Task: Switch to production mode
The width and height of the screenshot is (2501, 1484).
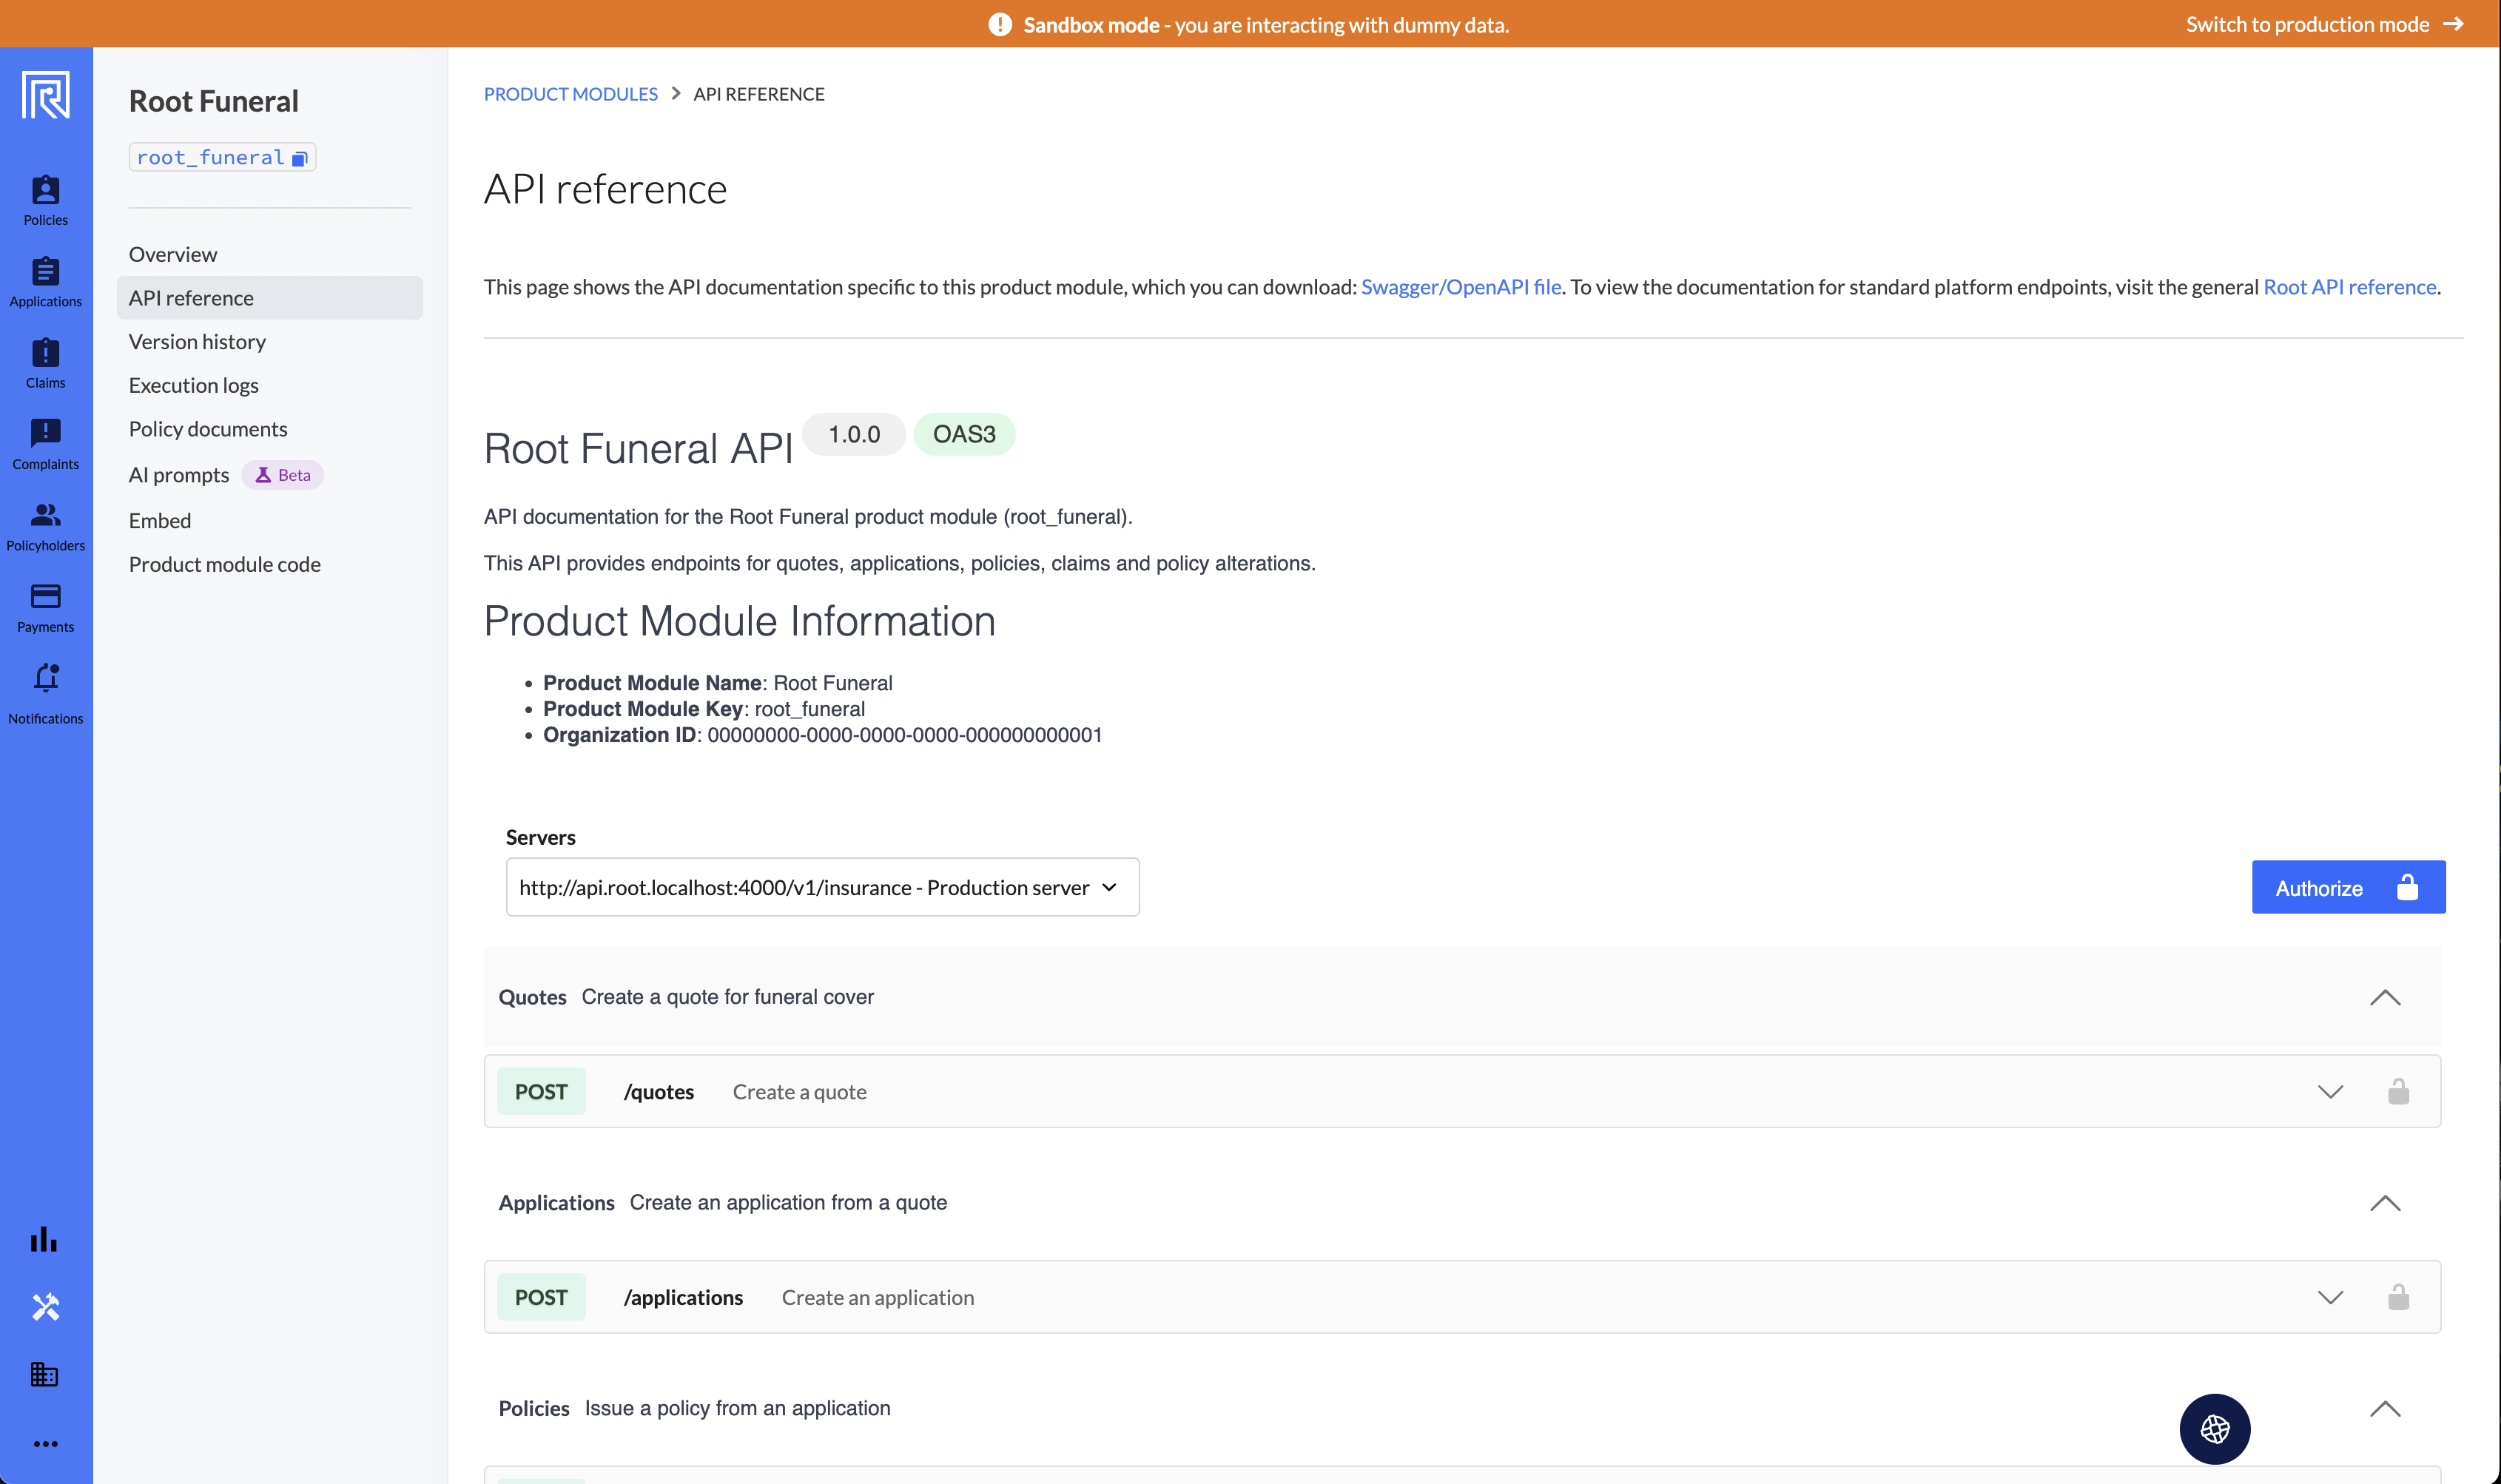Action: [2322, 24]
